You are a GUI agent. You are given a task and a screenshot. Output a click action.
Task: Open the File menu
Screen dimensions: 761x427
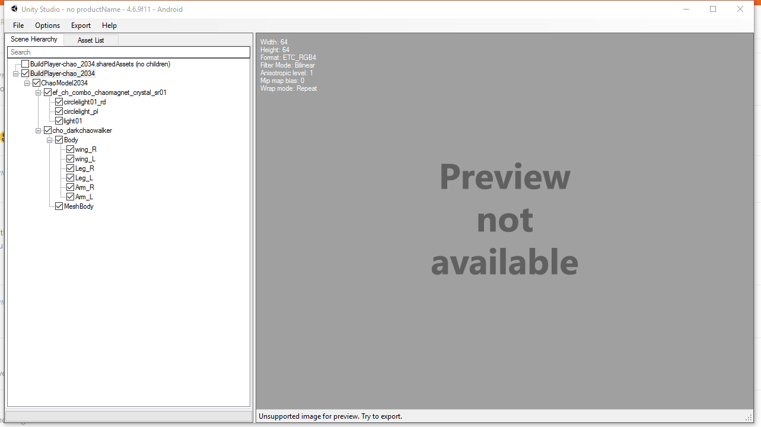tap(18, 26)
